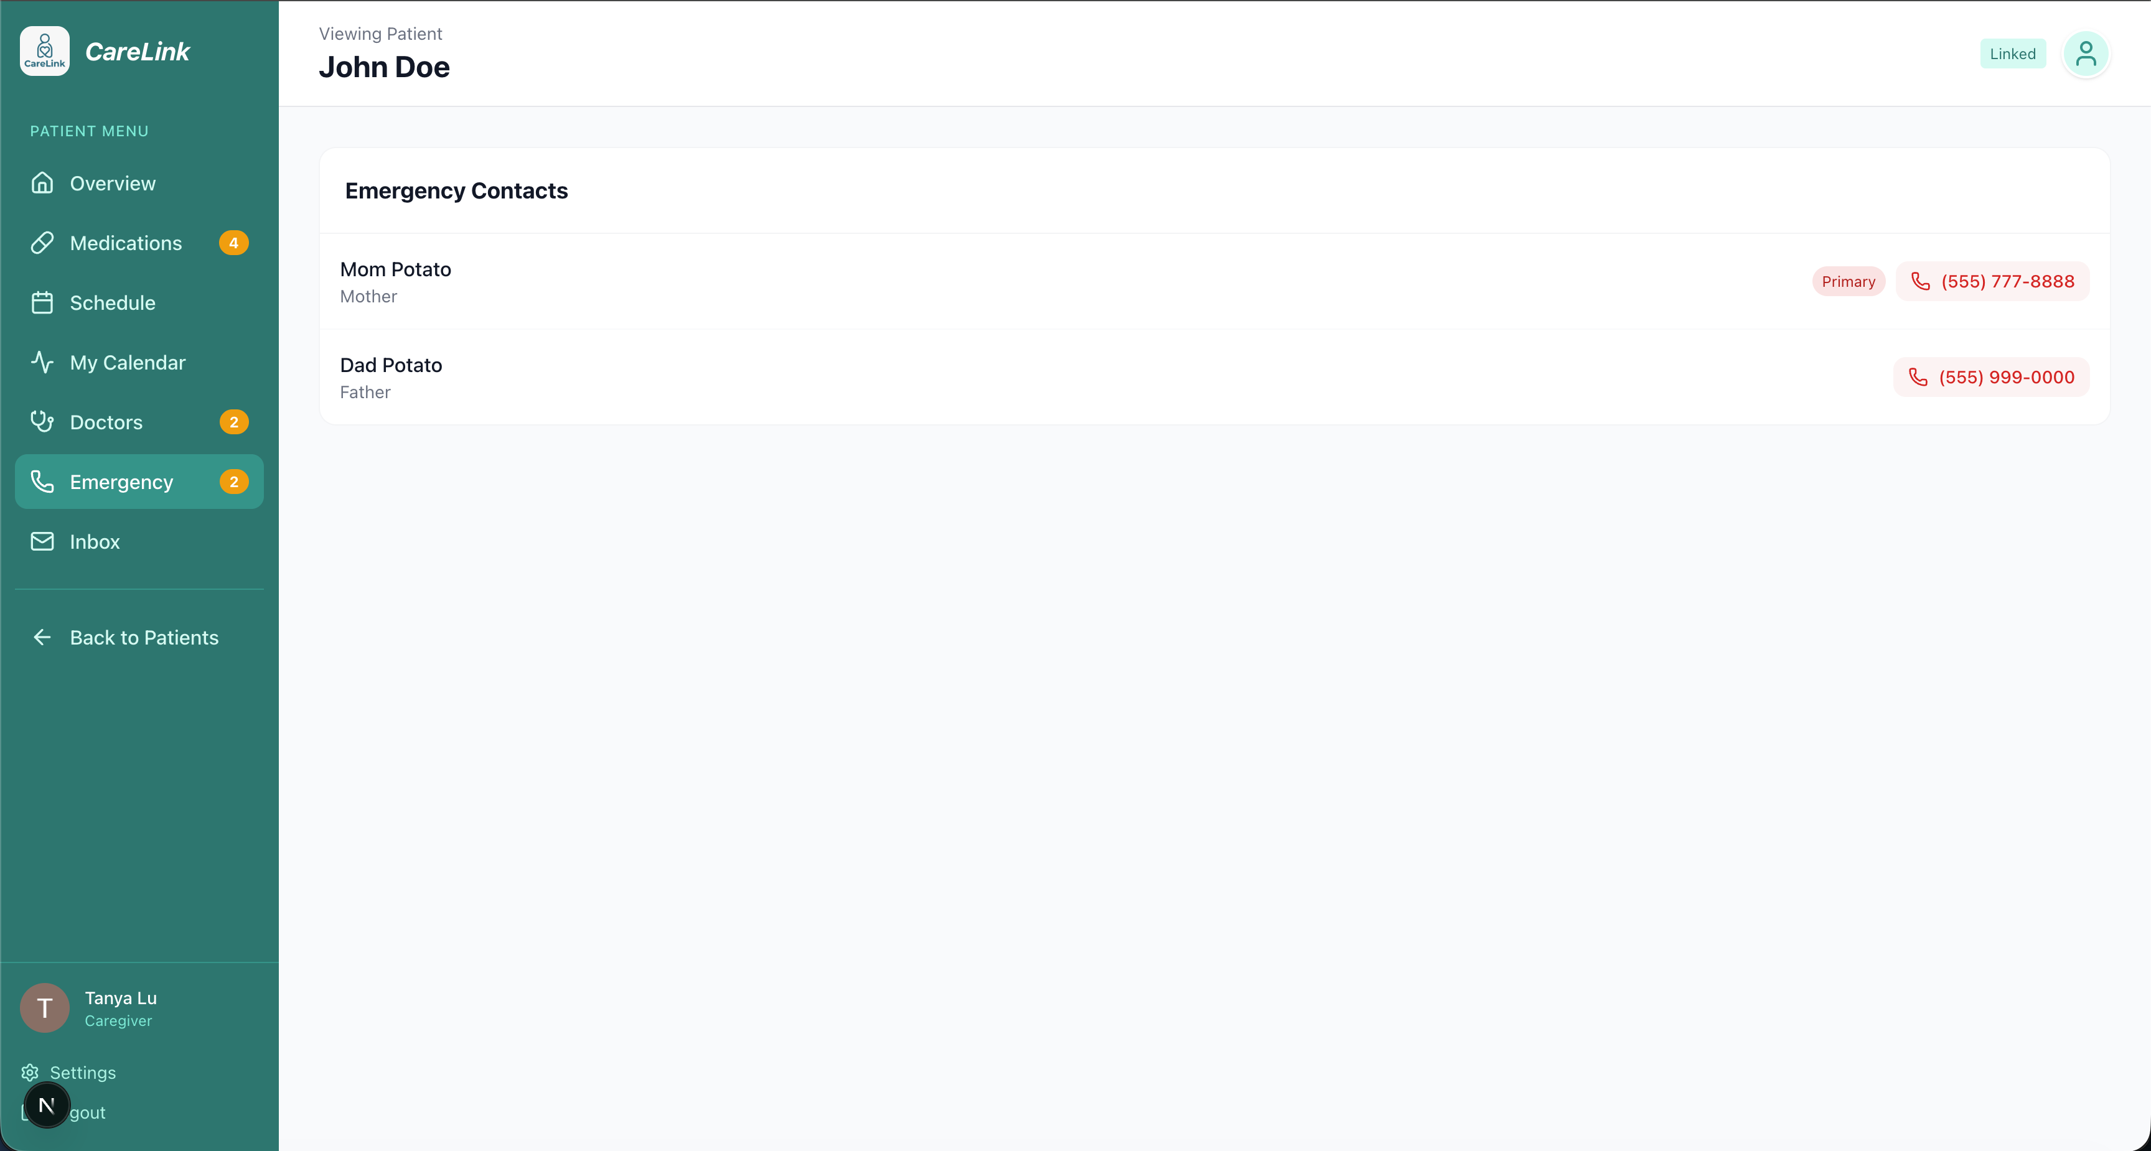
Task: Go to the Doctors section
Action: point(107,422)
